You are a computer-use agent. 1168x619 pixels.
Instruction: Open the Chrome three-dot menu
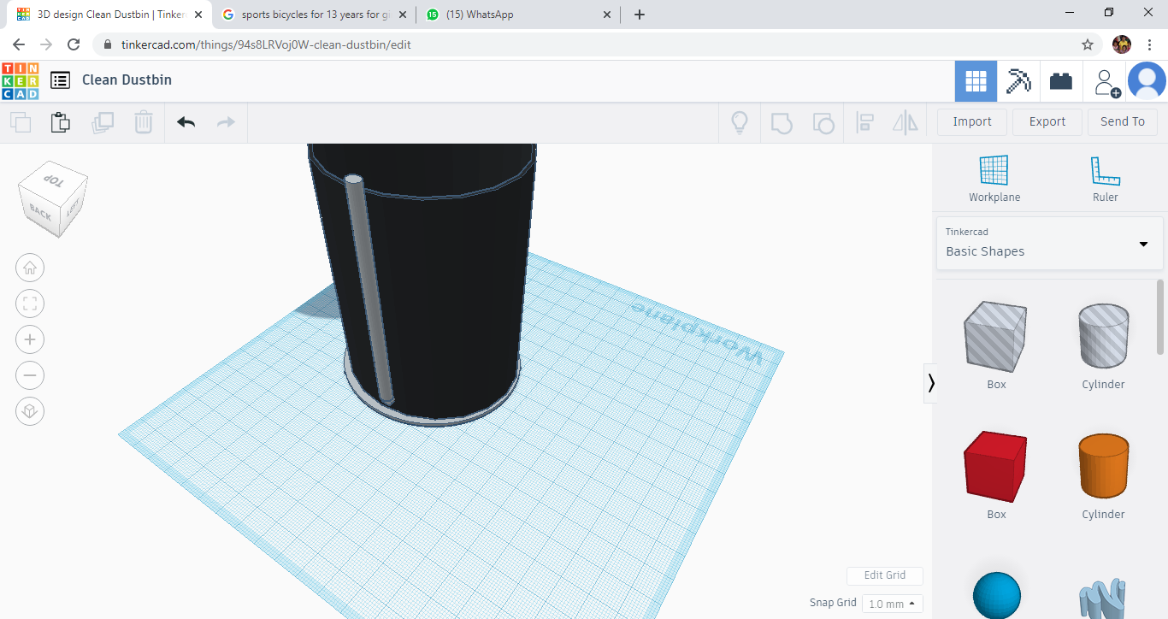tap(1150, 44)
